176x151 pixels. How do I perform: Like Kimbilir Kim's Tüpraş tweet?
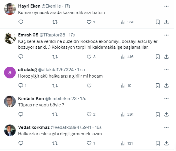coord(89,115)
